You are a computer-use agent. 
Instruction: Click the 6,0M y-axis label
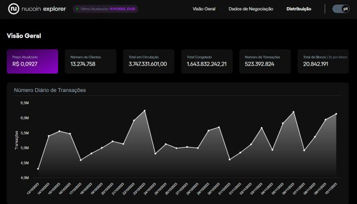(25, 118)
